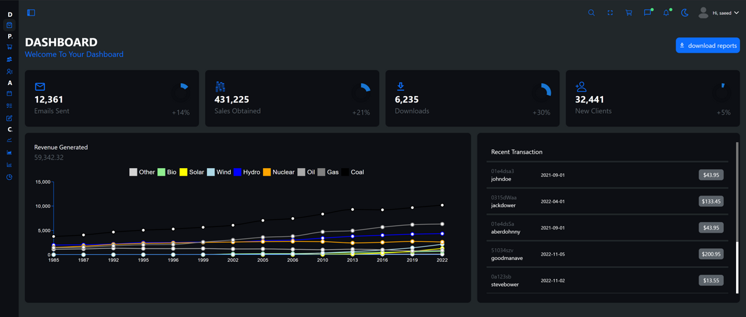Open the shopping cart icon in header
This screenshot has height=317, width=746.
(629, 12)
